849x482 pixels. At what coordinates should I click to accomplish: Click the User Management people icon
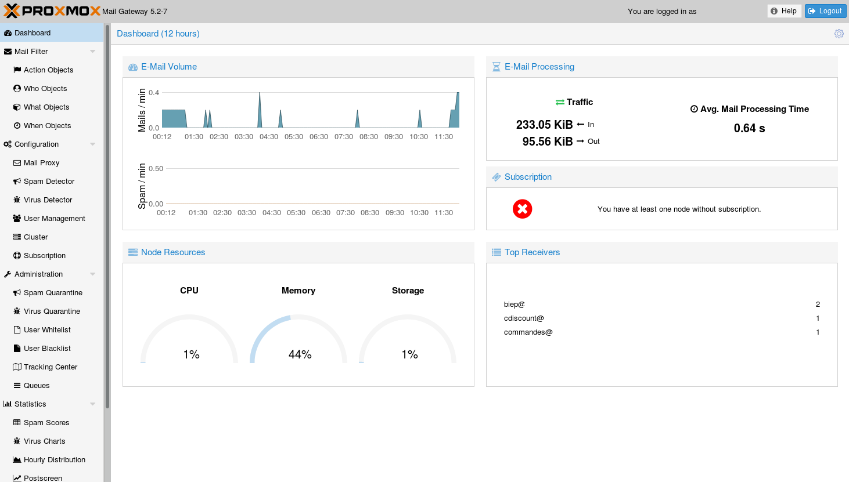point(17,219)
